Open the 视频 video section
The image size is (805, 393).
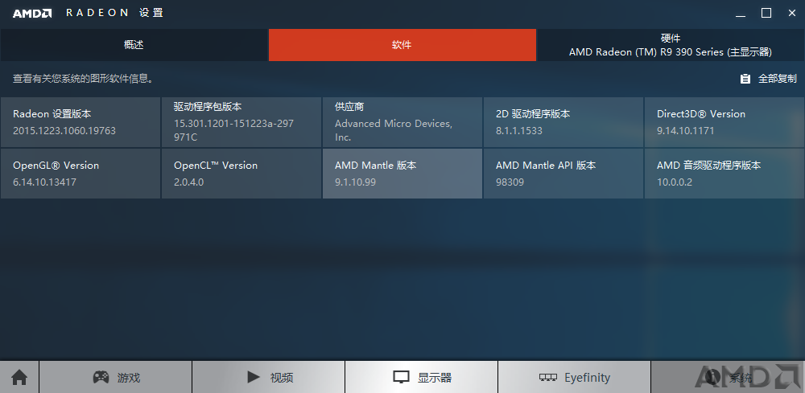point(269,378)
